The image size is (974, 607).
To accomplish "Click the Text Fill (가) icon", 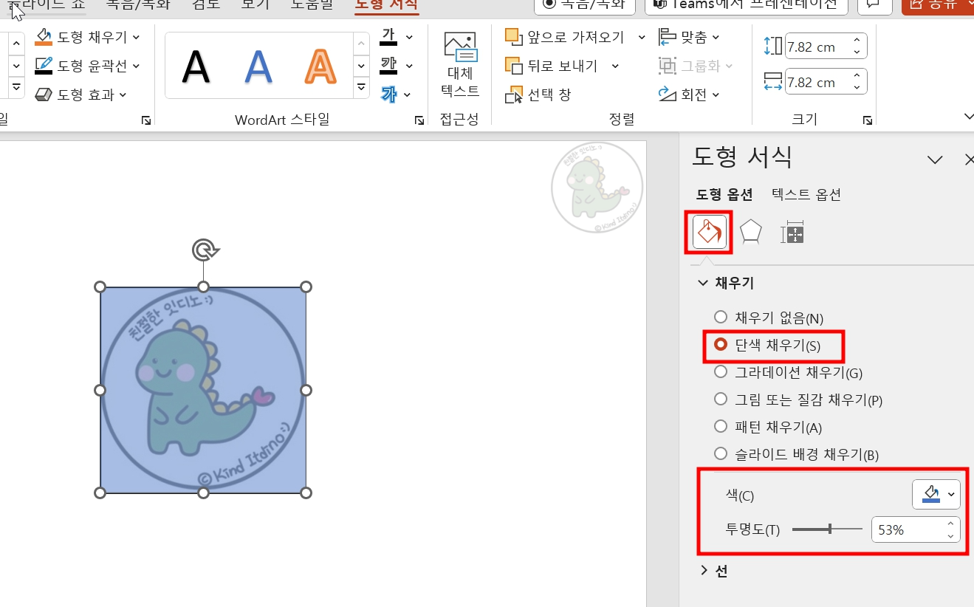I will (388, 37).
